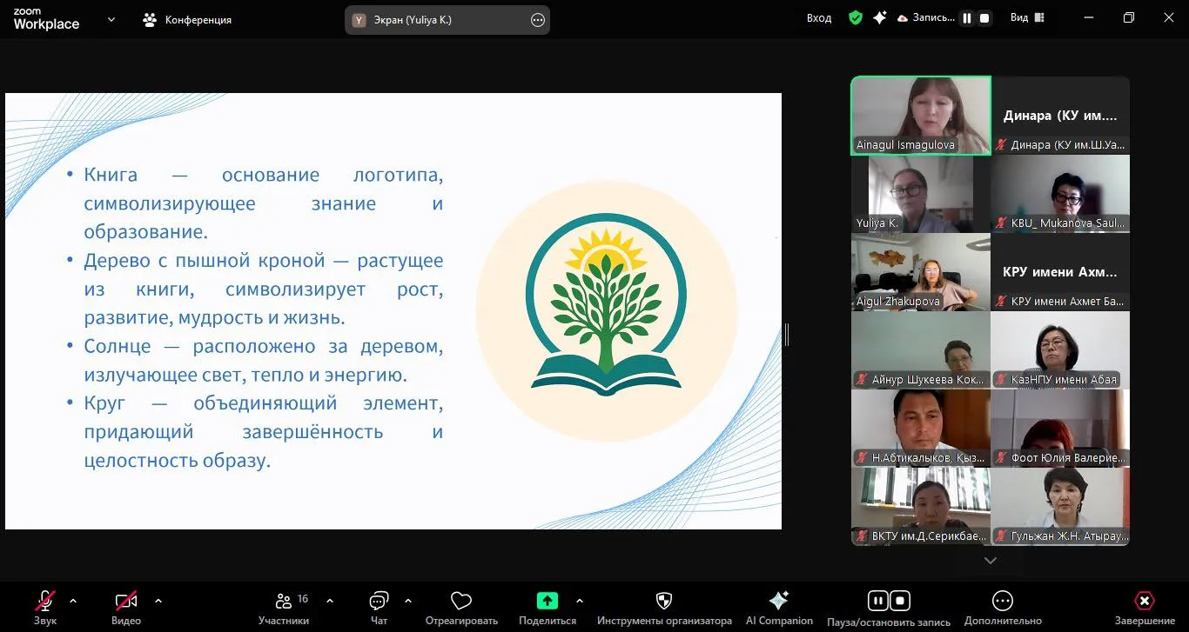
Task: Expand the chevron next to Поделиться
Action: coord(580,600)
